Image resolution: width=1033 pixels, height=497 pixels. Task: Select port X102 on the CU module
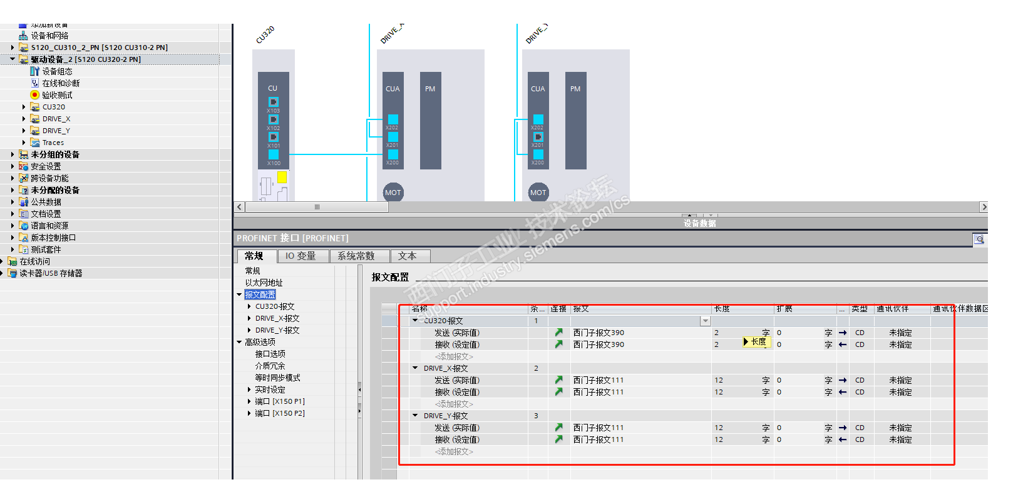point(274,119)
